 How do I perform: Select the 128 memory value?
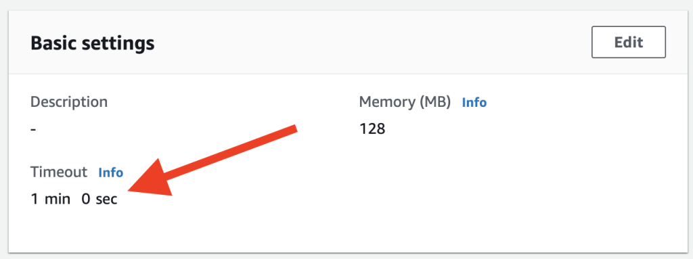[x=372, y=129]
